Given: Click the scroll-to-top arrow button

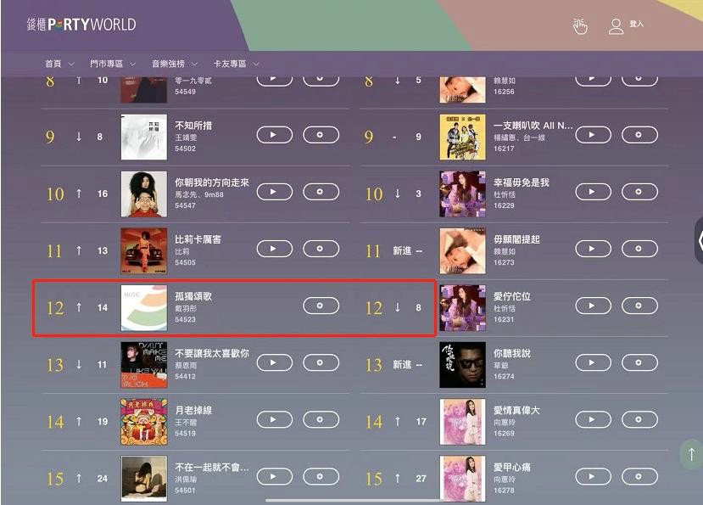Looking at the screenshot, I should [692, 454].
